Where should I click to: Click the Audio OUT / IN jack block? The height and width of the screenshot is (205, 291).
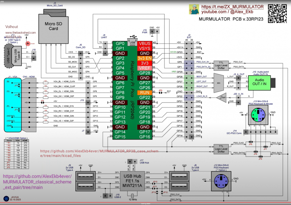coord(259,82)
